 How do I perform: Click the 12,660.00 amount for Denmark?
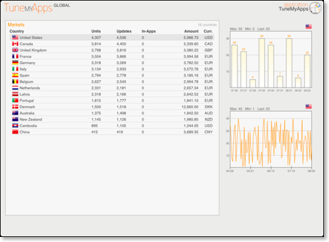click(190, 107)
